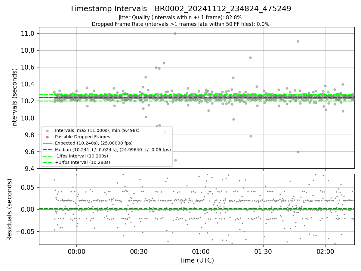Select the "Jitter Quality" 82.8% subtitle line
This screenshot has width=361, height=271.
[x=180, y=17]
